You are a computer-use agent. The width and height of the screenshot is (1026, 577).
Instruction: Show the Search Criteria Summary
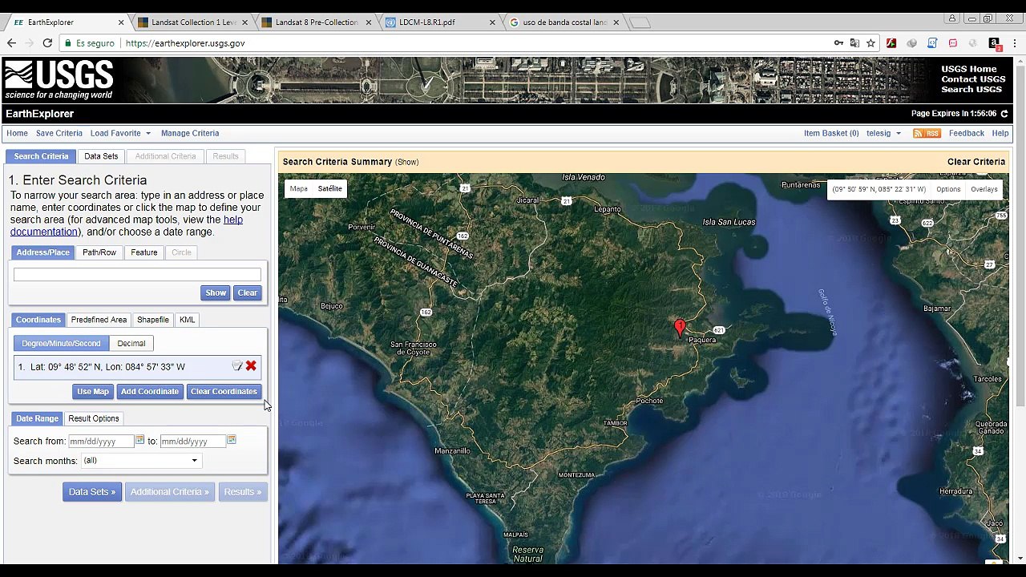click(407, 162)
